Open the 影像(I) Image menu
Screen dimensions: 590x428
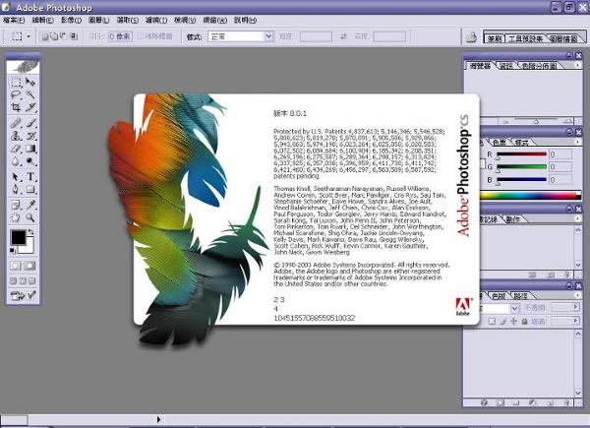click(x=71, y=20)
